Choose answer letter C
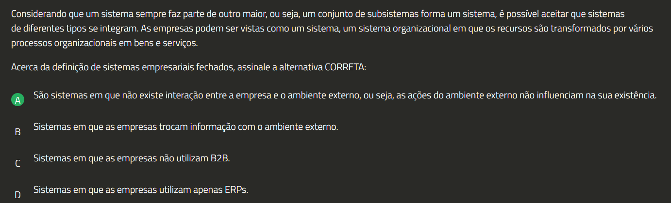This screenshot has width=671, height=203. pos(17,164)
